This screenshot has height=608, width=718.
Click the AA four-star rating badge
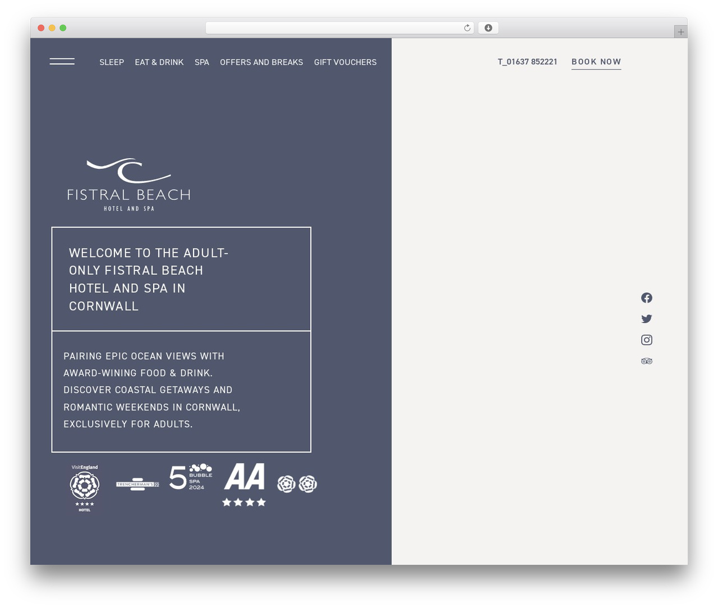coord(244,485)
